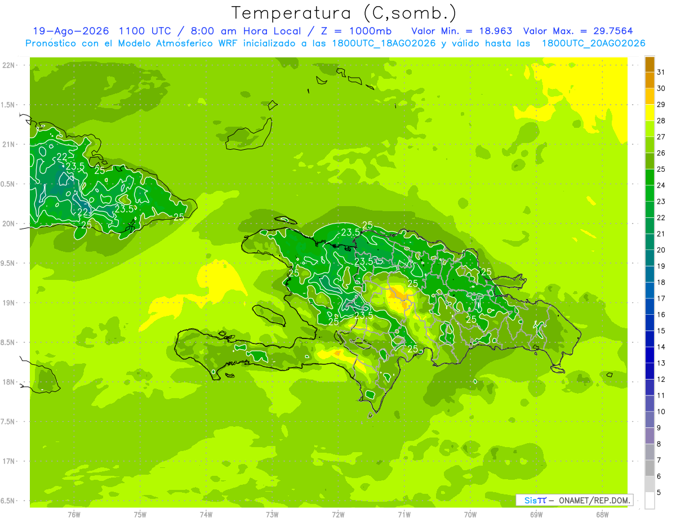Click the yellow swatch between 28 and 29
The image size is (676, 522).
pos(650,112)
